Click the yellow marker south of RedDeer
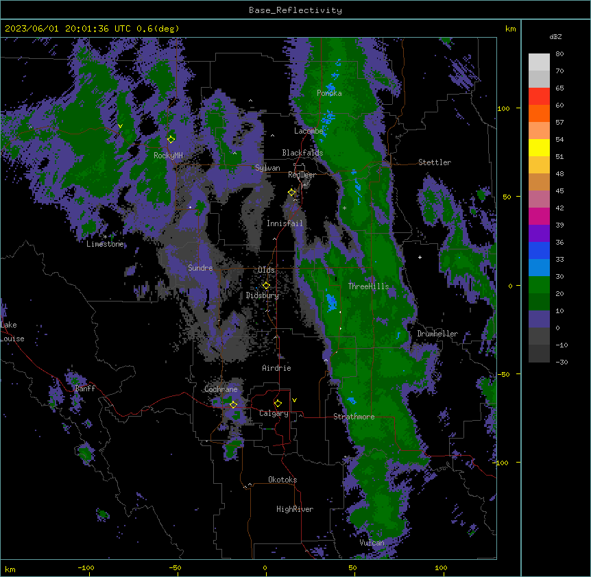 292,193
